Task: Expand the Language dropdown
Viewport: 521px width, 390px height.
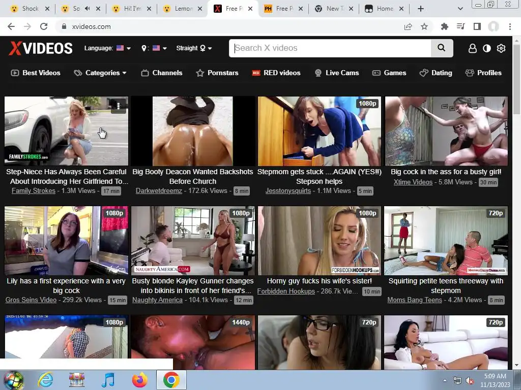Action: 107,48
